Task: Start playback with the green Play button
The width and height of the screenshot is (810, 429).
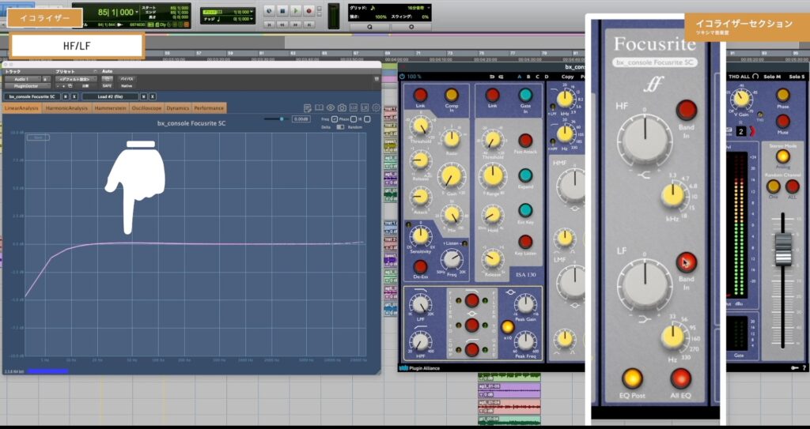Action: [296, 10]
